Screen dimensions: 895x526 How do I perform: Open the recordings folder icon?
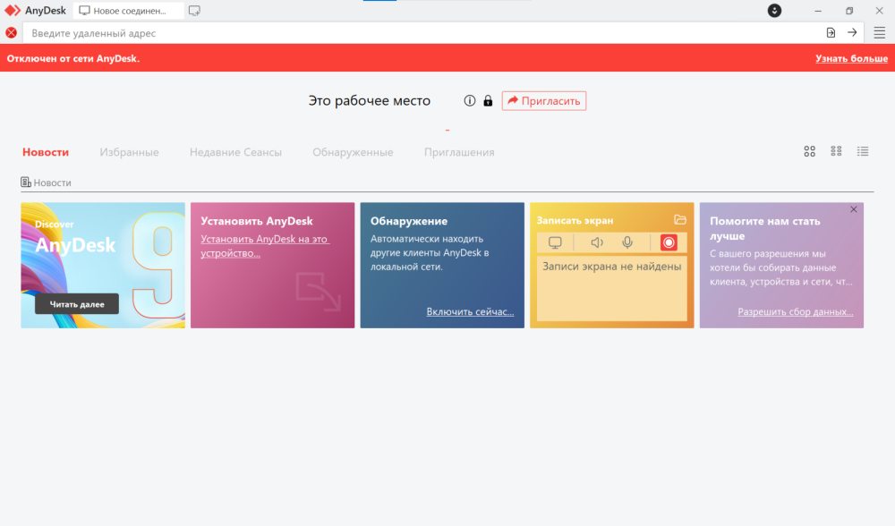[679, 220]
